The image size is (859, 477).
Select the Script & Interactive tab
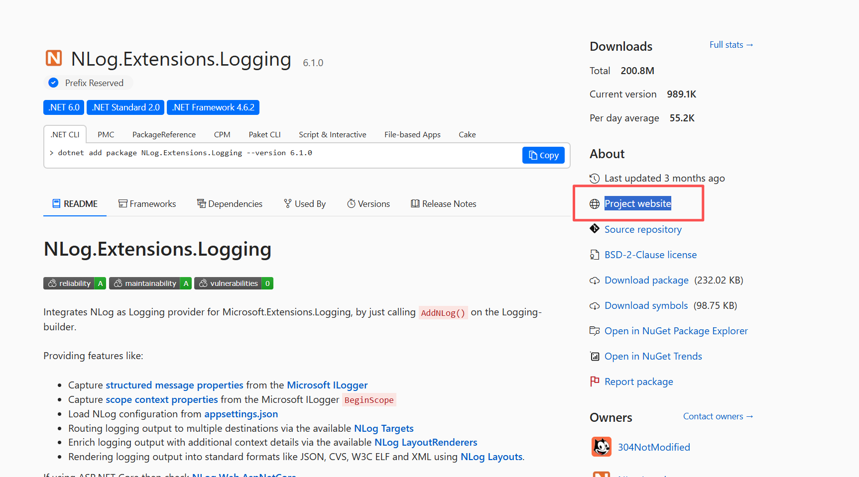pyautogui.click(x=333, y=135)
